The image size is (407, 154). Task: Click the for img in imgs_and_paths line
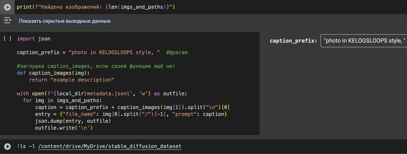tap(58, 100)
